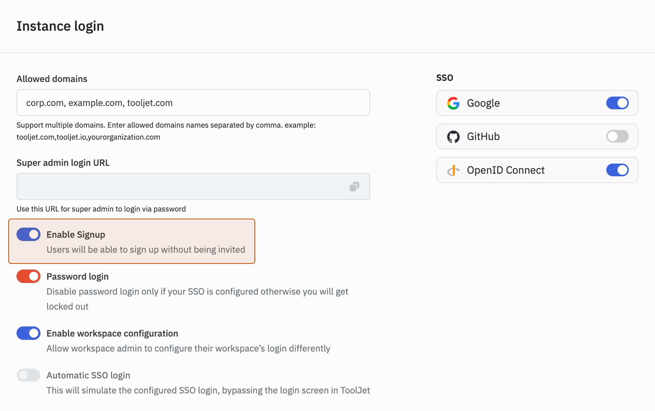655x411 pixels.
Task: Click the Google logo in the SSO list
Action: [x=453, y=103]
